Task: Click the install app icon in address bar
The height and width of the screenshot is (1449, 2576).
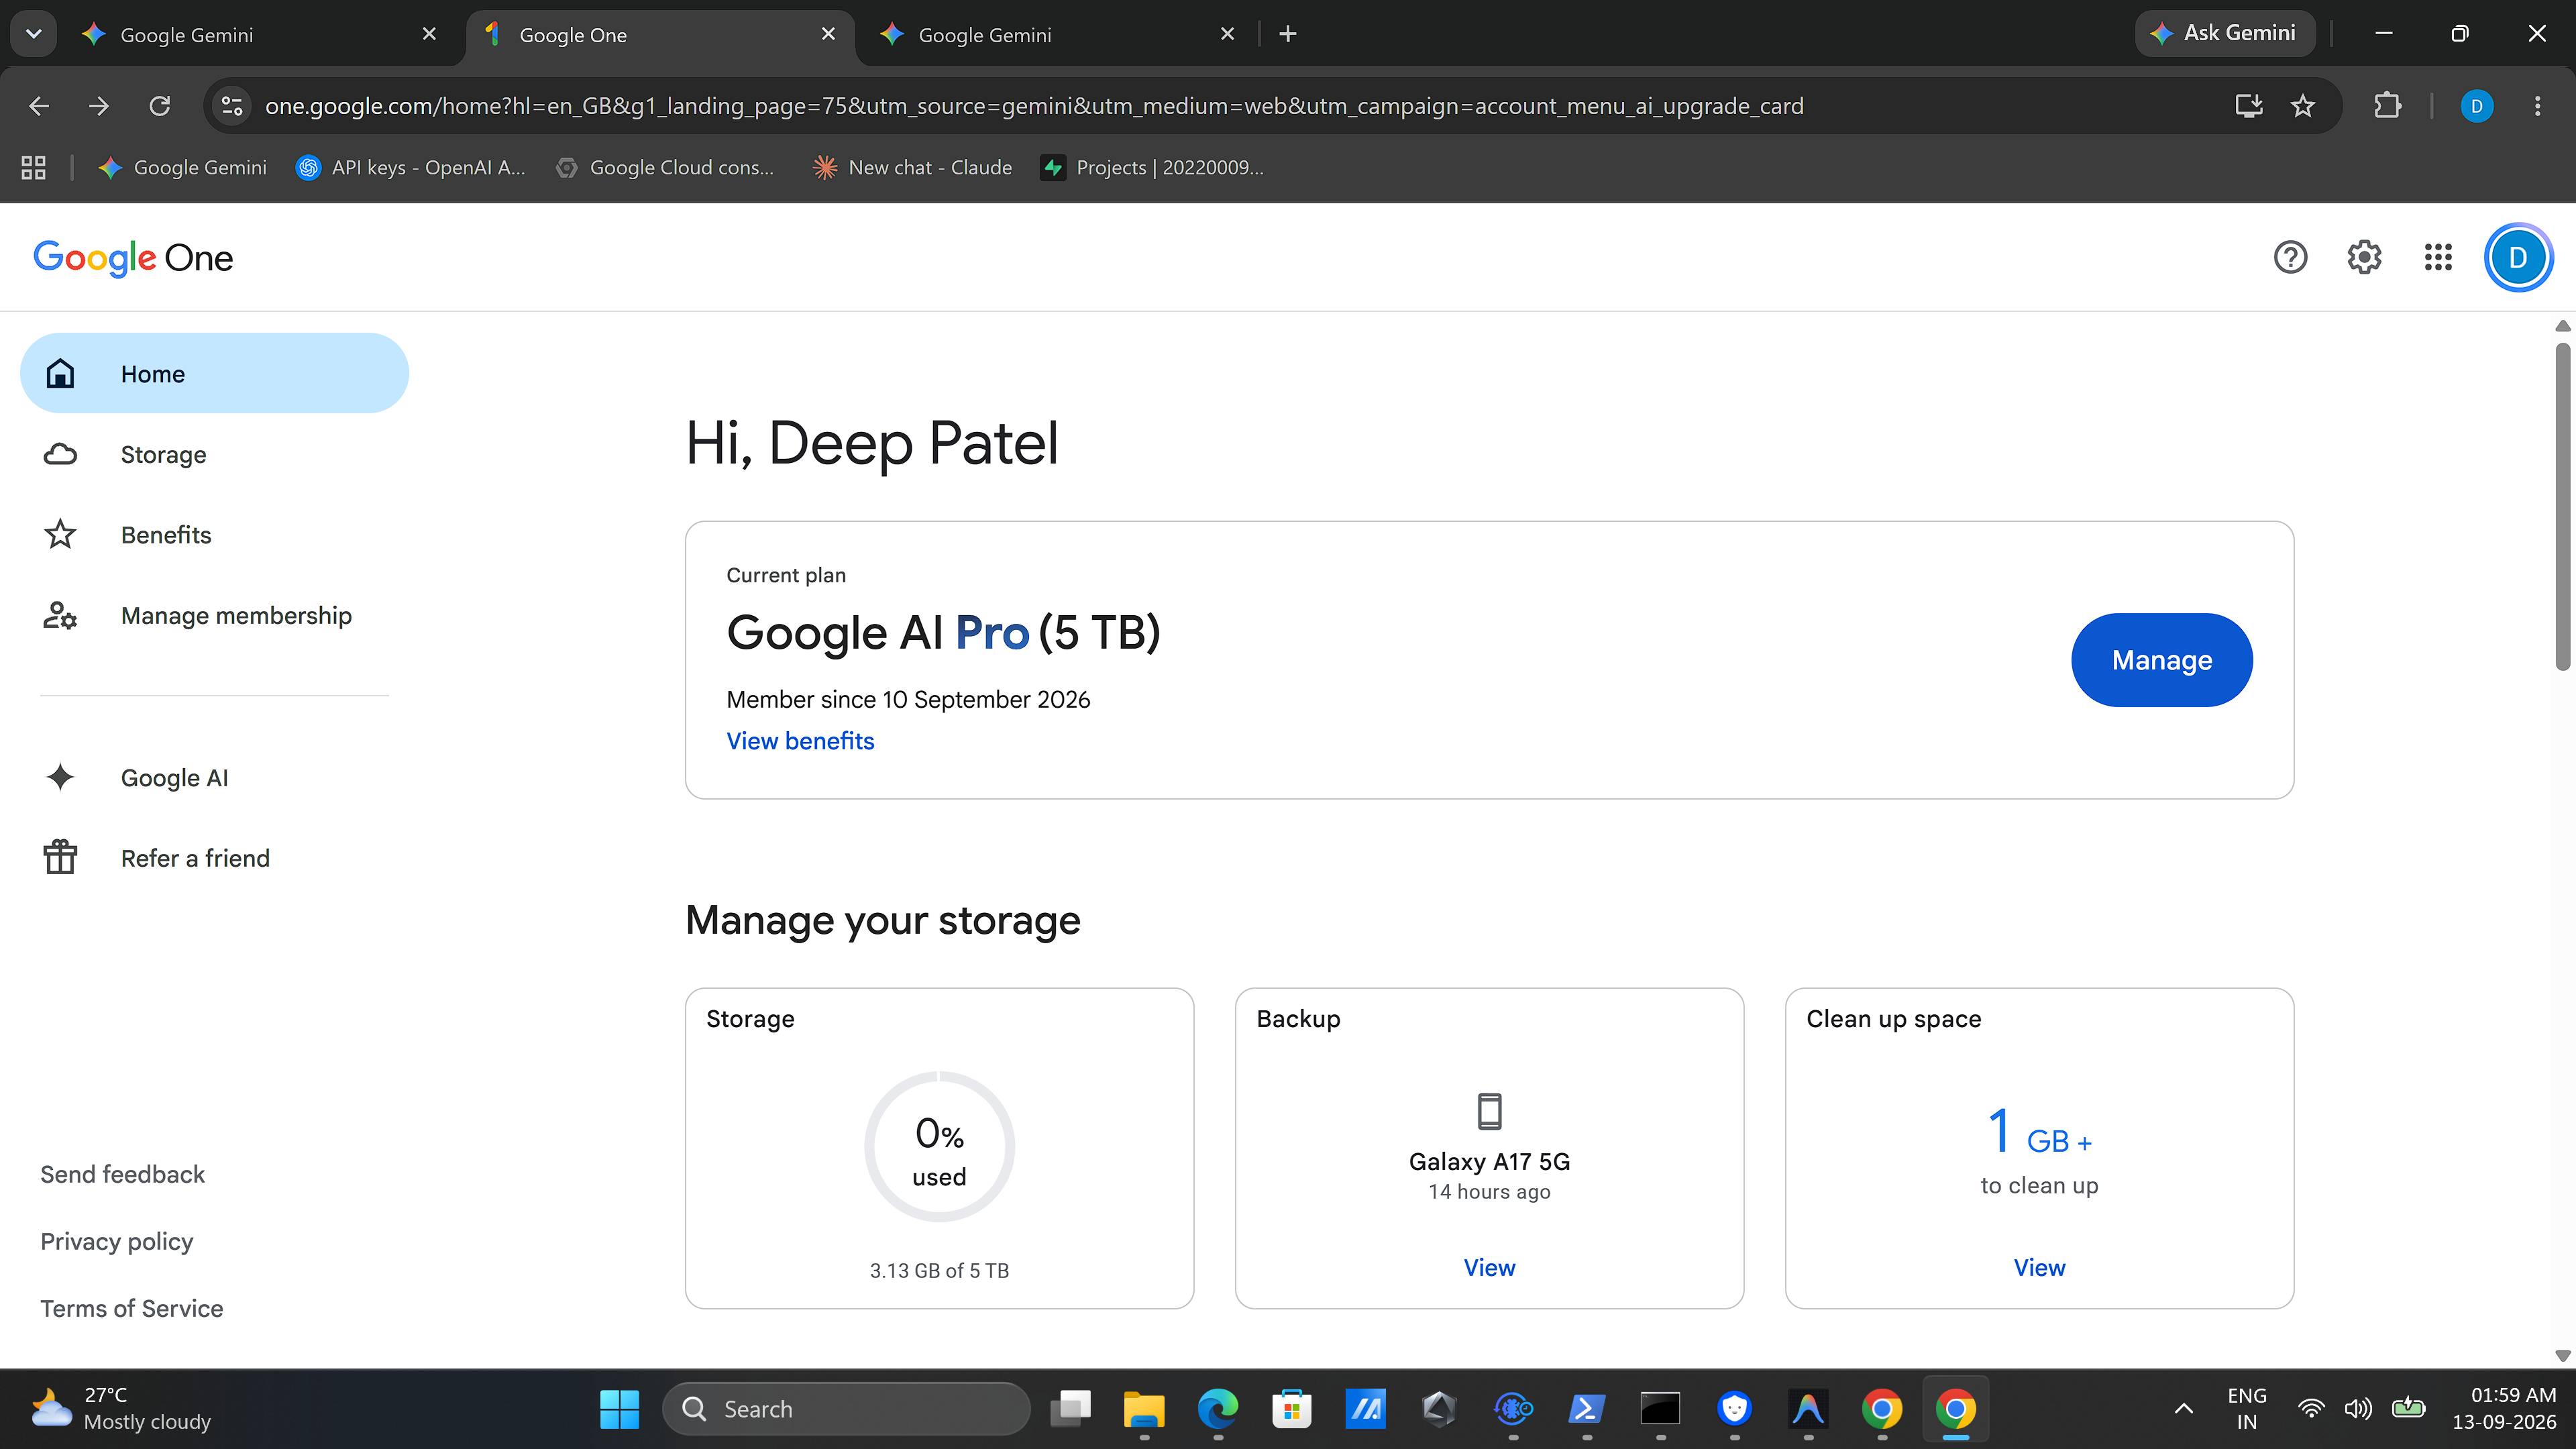Action: [x=2249, y=106]
